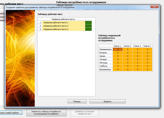This screenshot has width=164, height=118.
Task: Select the Воскресенье Смена 4 cell
Action: (147, 69)
